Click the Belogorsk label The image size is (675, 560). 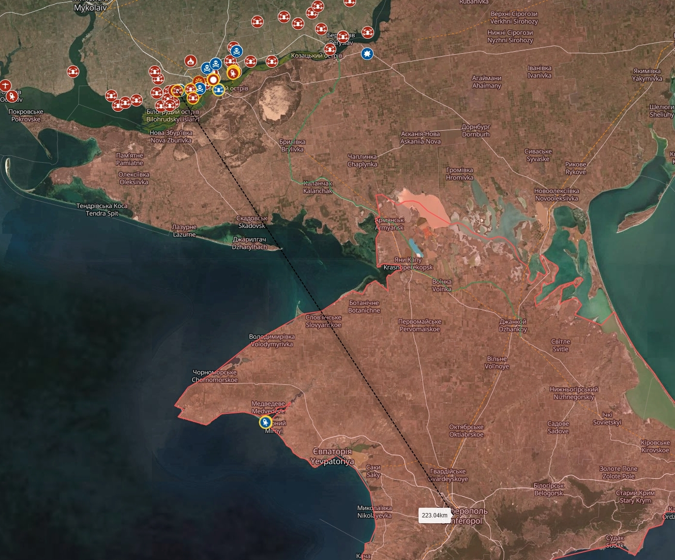(x=549, y=489)
